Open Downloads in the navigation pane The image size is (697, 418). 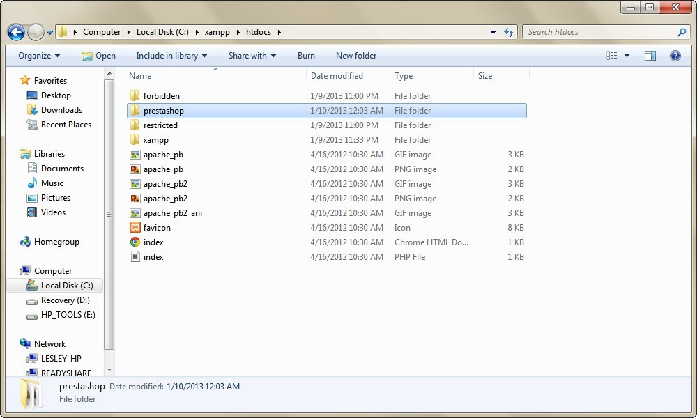click(62, 109)
